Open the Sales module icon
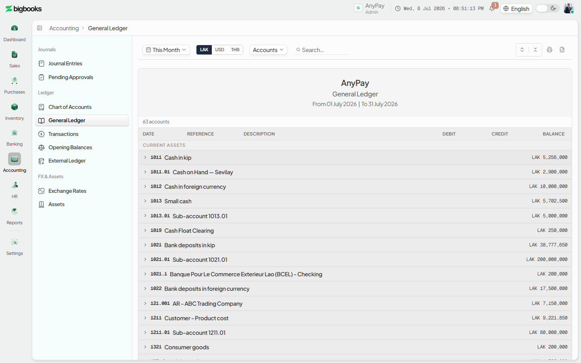Image resolution: width=581 pixels, height=363 pixels. point(15,54)
